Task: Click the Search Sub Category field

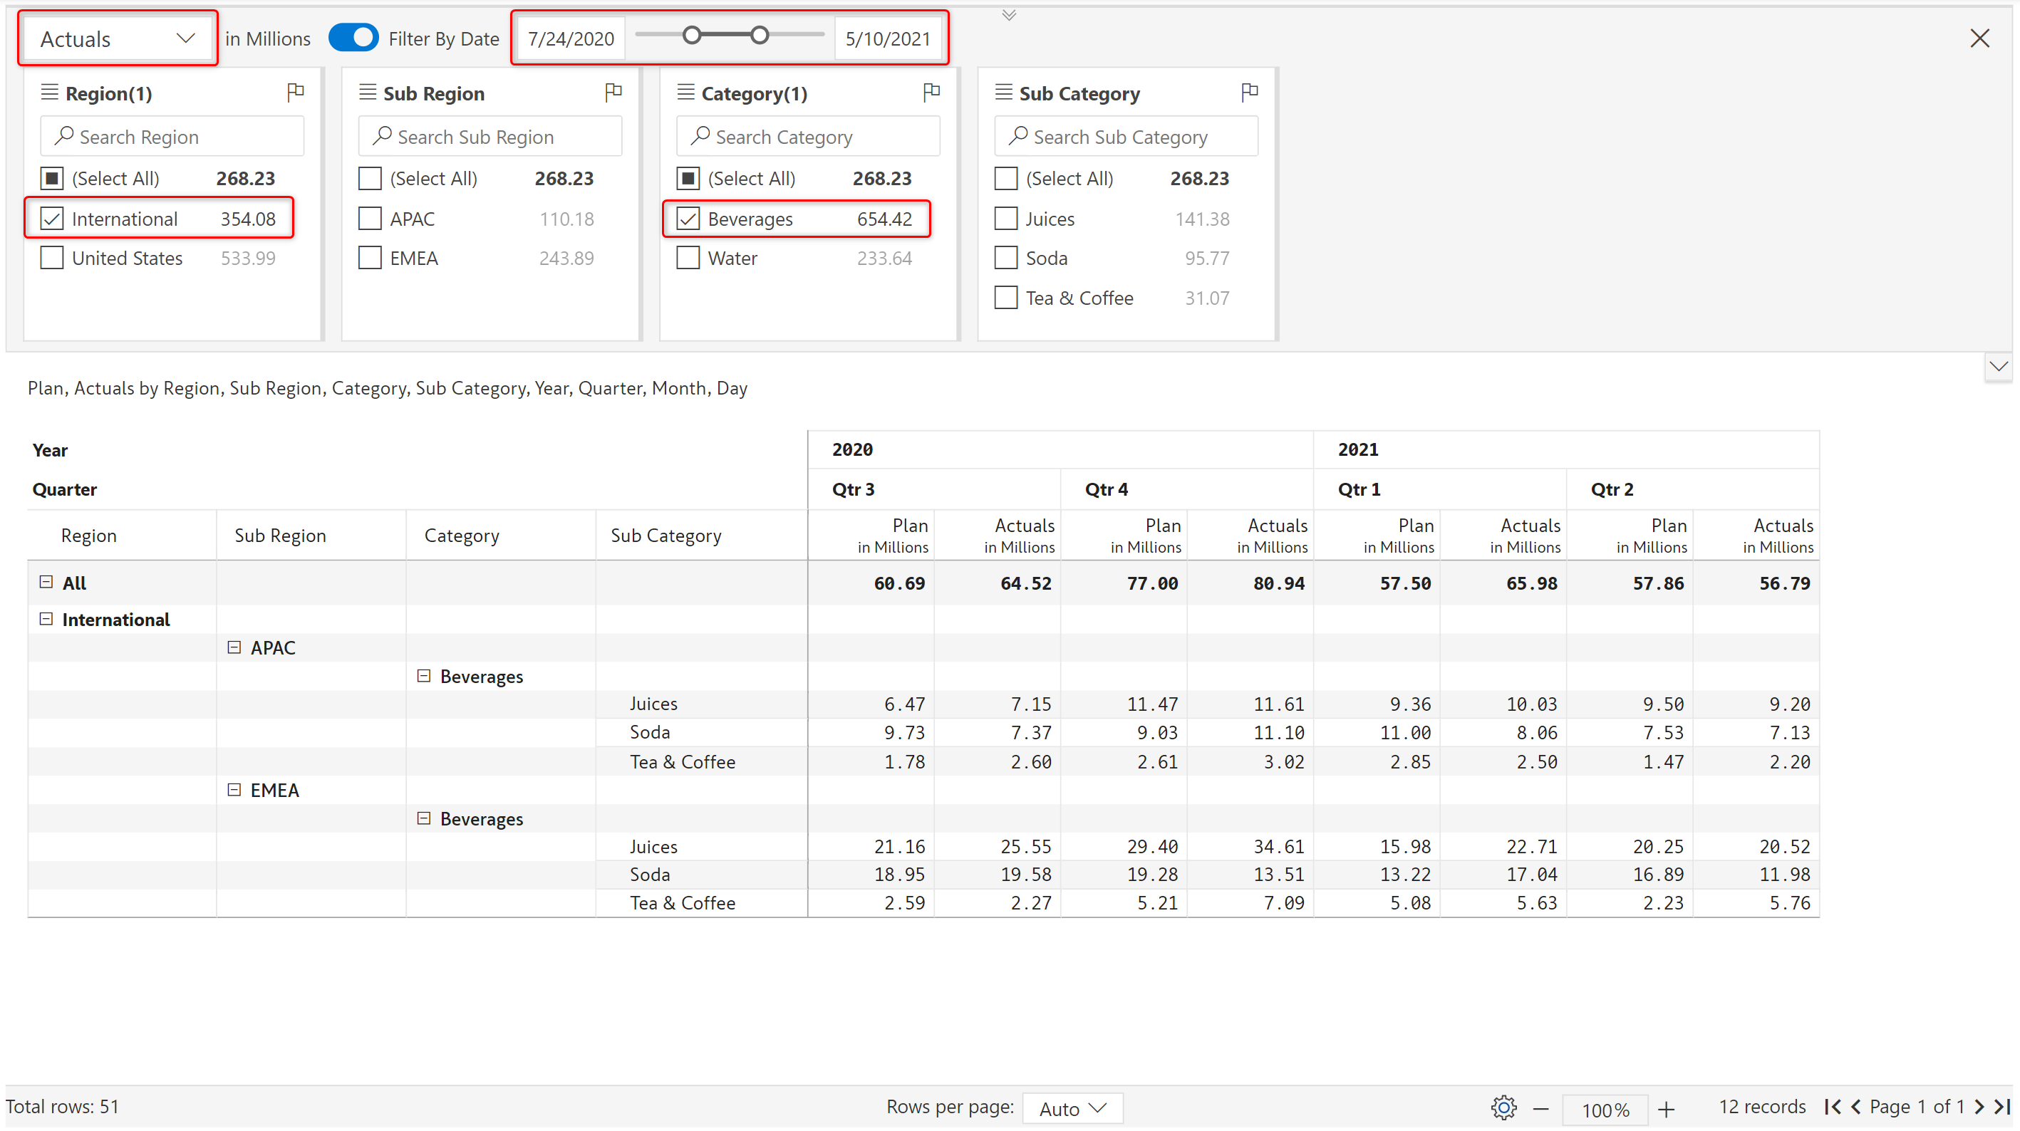Action: pyautogui.click(x=1126, y=137)
